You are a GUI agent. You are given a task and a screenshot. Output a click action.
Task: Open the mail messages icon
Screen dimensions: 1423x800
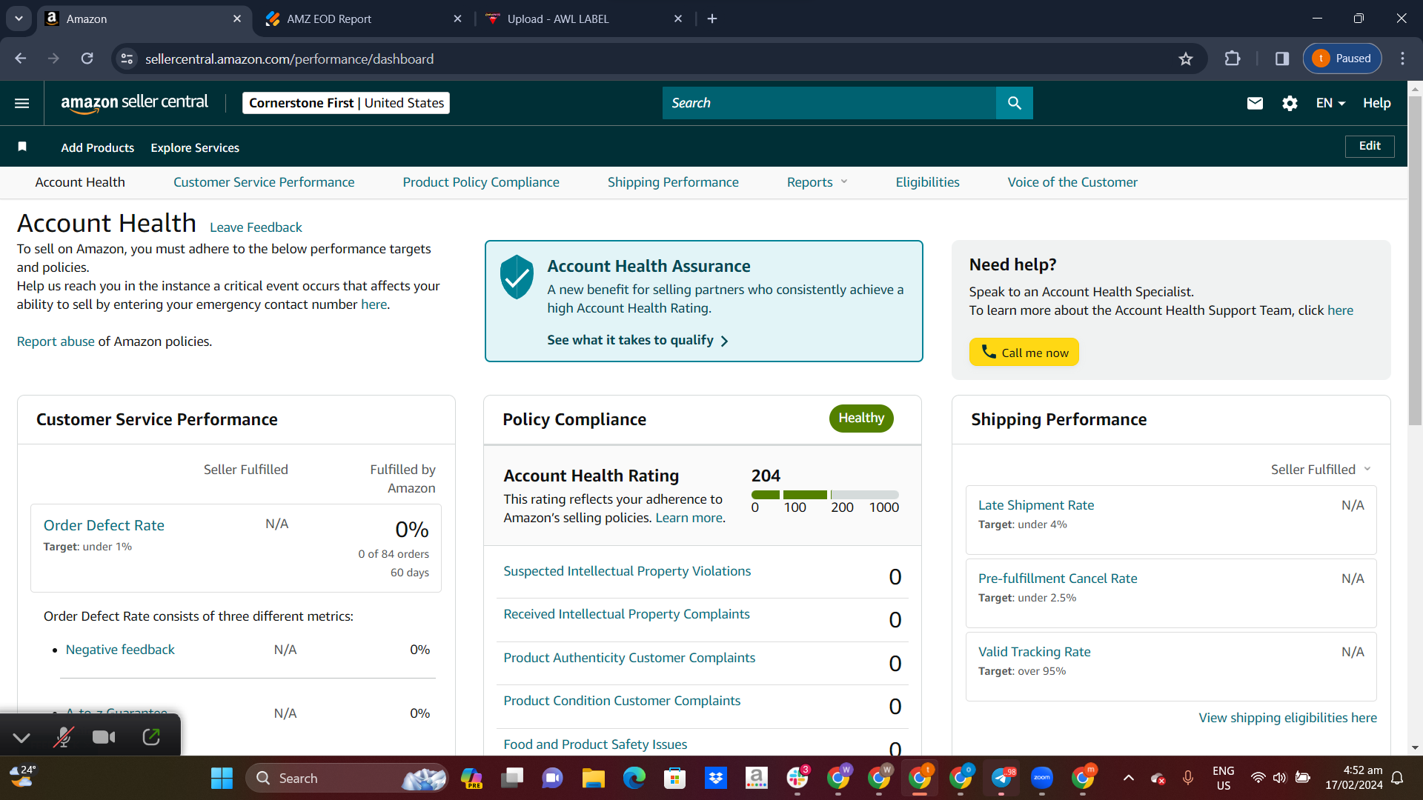tap(1255, 103)
